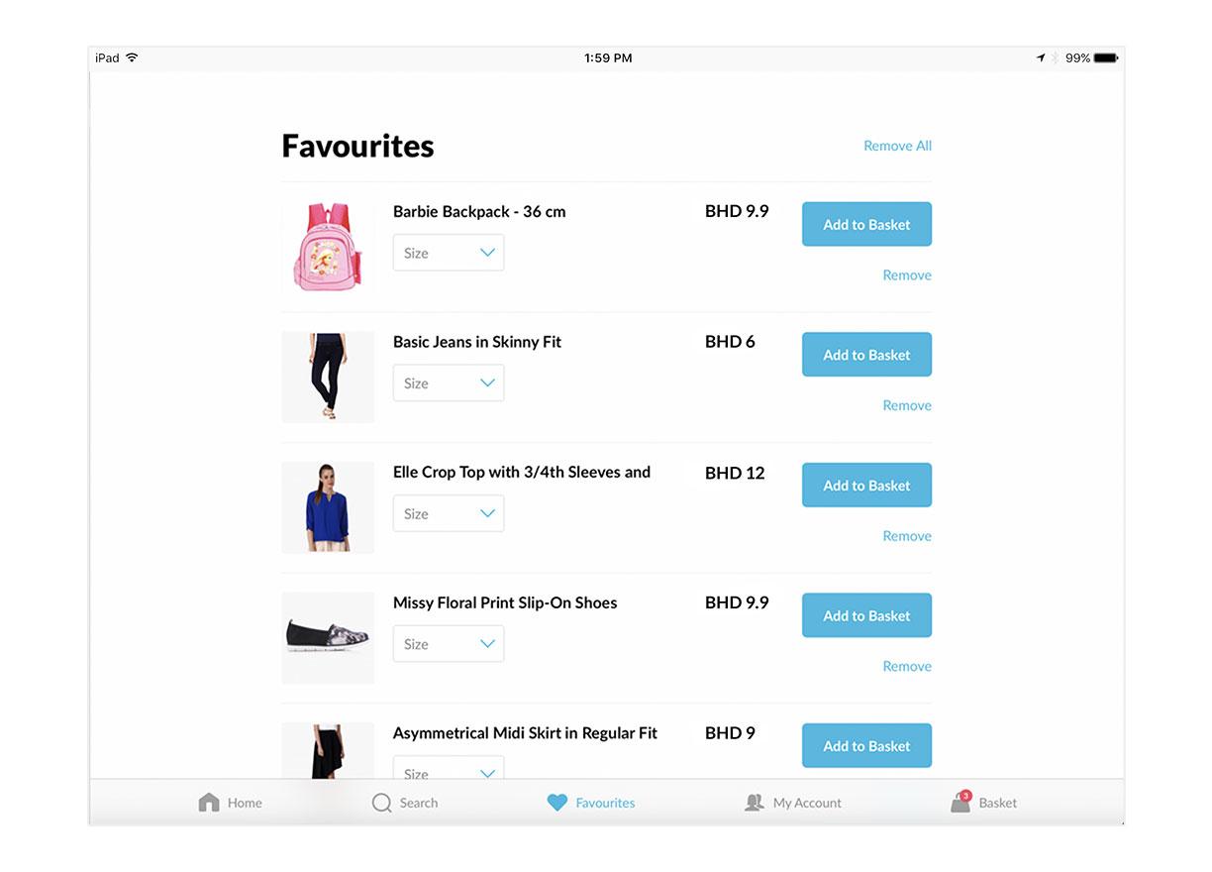
Task: Open the Basket bag icon
Action: point(960,802)
